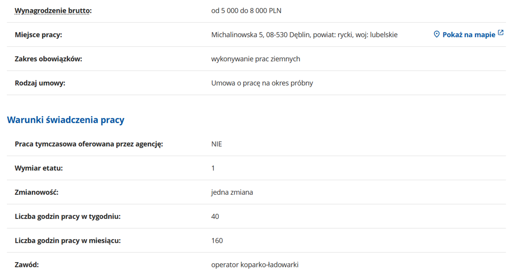509x271 pixels.
Task: Click the Miejsce pracy label
Action: tap(38, 35)
